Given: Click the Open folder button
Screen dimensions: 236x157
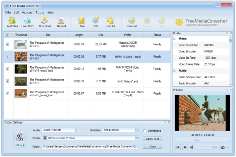Looking at the screenshot, I should (x=153, y=146).
